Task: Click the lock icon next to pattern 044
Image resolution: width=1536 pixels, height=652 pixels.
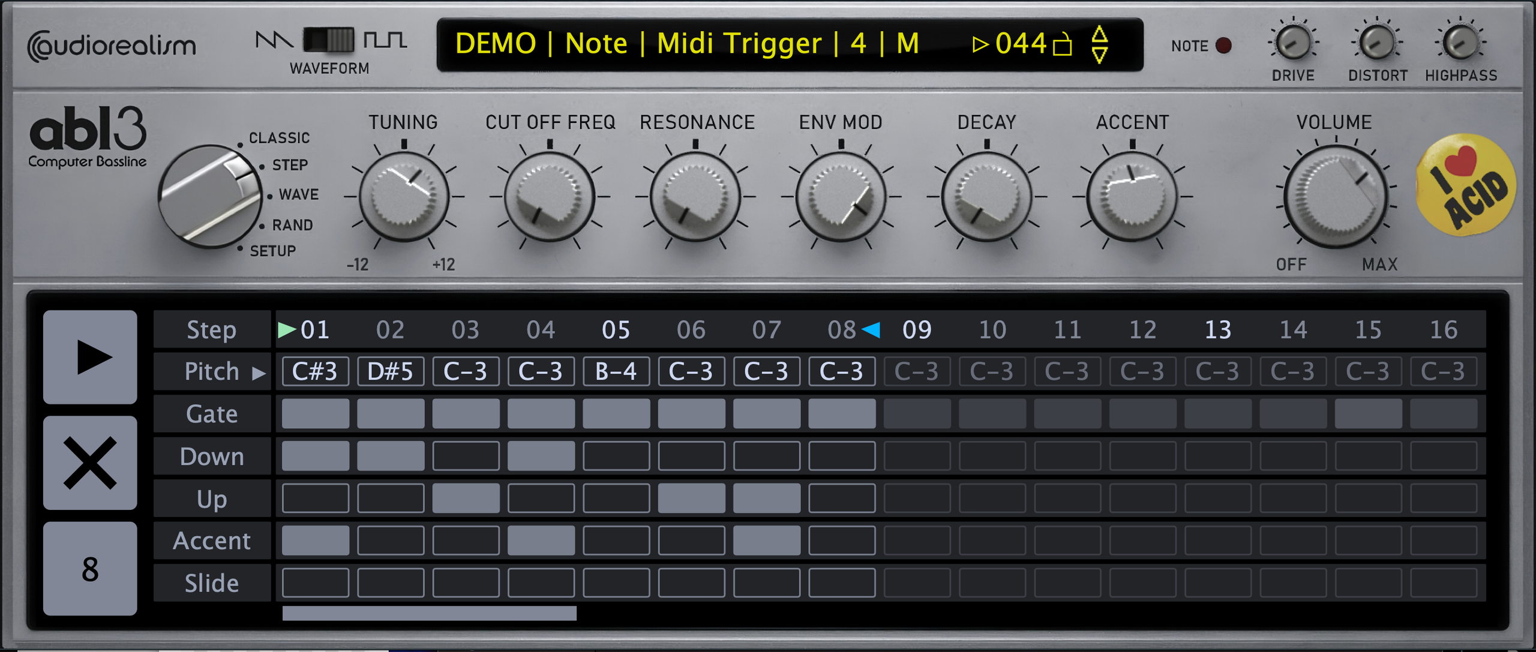Action: point(1063,44)
